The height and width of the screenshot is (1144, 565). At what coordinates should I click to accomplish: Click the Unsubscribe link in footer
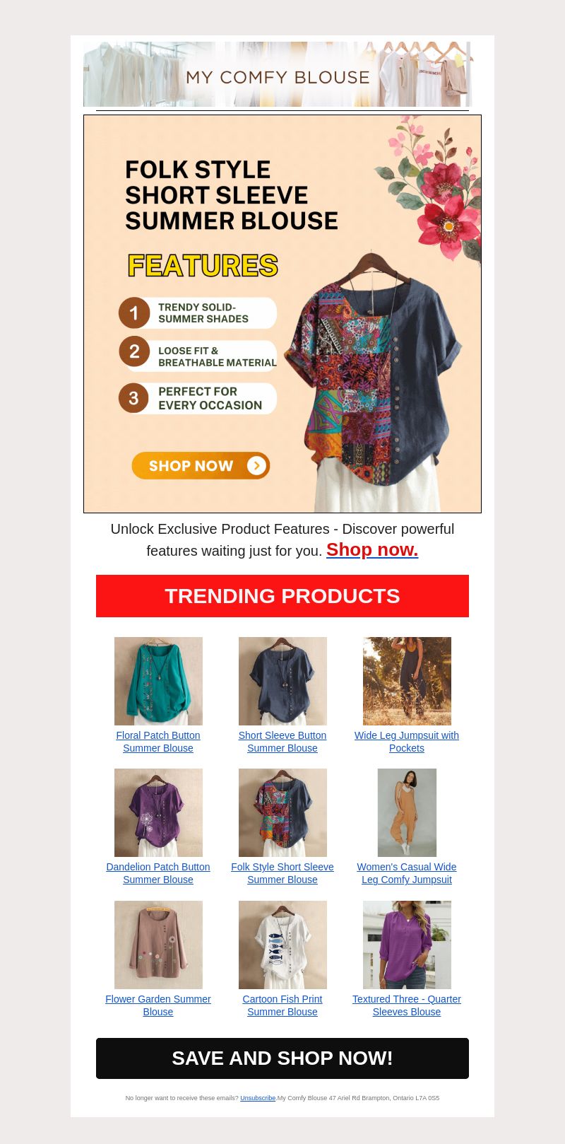click(x=258, y=1098)
